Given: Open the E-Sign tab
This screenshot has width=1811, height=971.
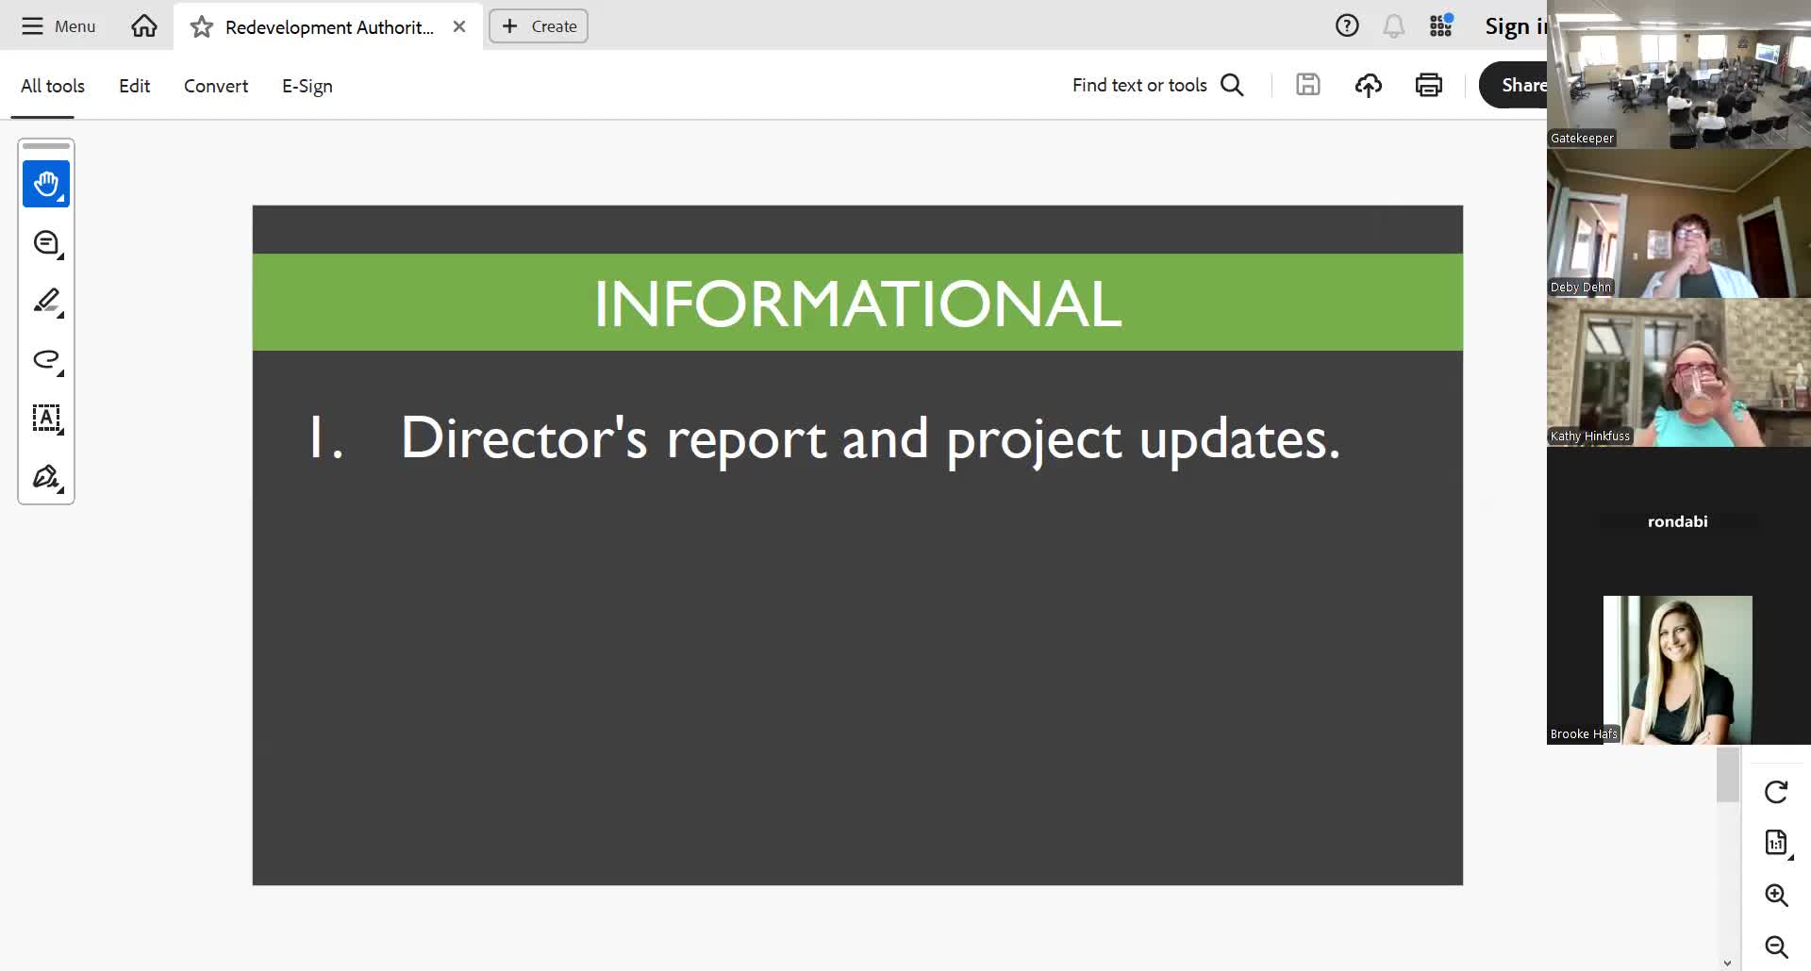Looking at the screenshot, I should click(307, 86).
